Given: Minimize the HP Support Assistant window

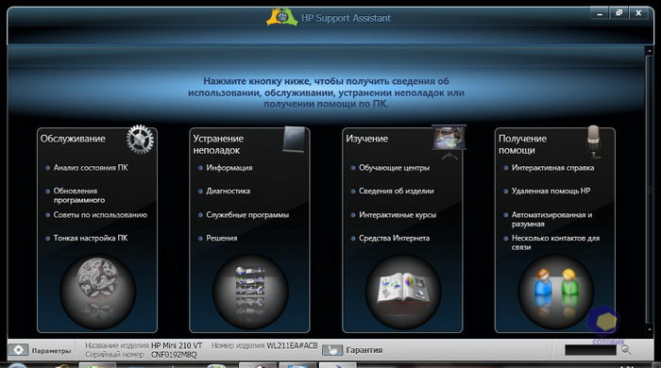Looking at the screenshot, I should click(x=599, y=13).
